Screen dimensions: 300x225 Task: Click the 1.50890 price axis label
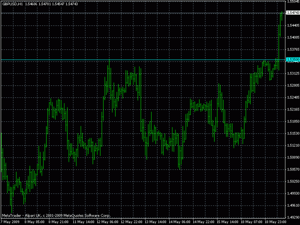point(293,157)
